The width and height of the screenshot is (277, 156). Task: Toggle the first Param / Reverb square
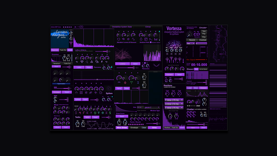coord(129,125)
